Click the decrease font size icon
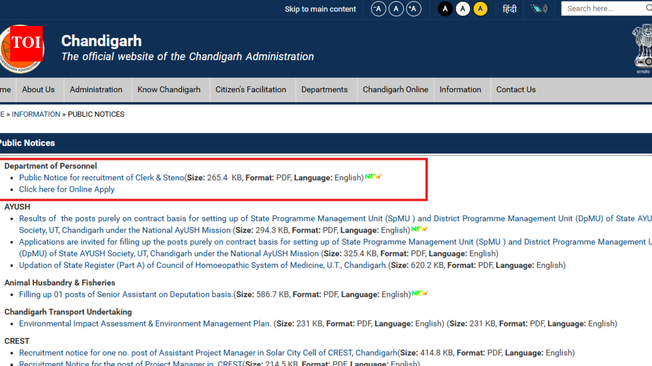The height and width of the screenshot is (366, 652). point(378,9)
